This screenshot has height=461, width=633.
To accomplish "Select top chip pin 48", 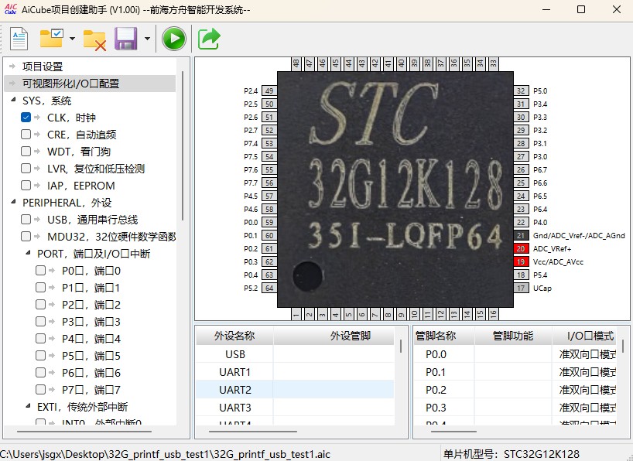I will coord(296,63).
